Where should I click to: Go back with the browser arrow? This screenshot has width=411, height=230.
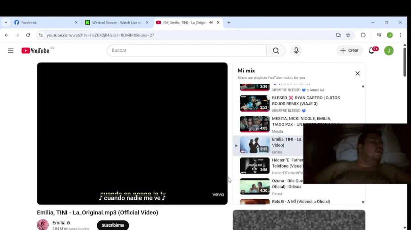point(7,35)
